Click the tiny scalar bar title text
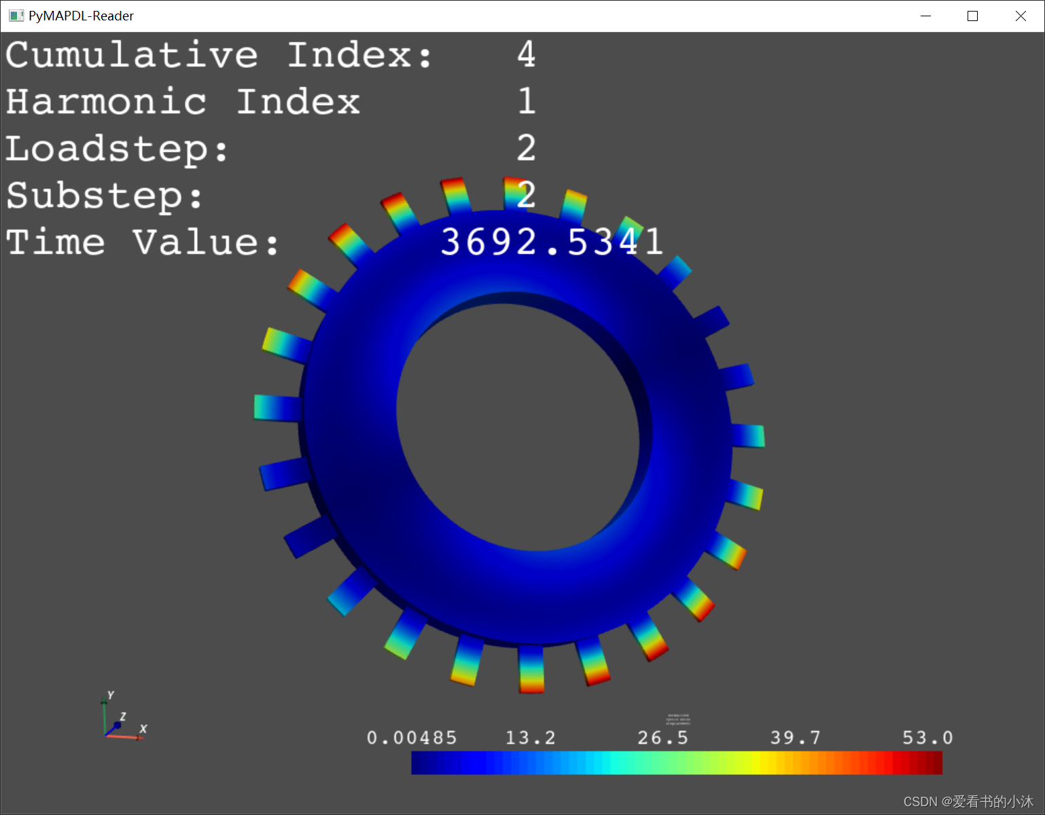This screenshot has width=1045, height=815. click(678, 720)
